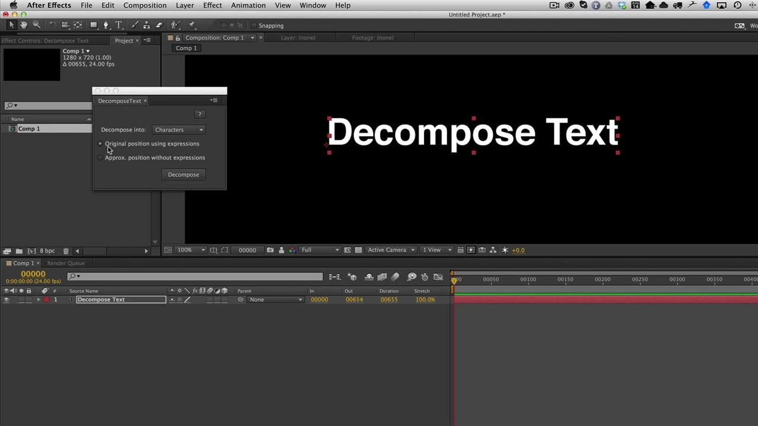Click the help question mark button

pyautogui.click(x=200, y=114)
